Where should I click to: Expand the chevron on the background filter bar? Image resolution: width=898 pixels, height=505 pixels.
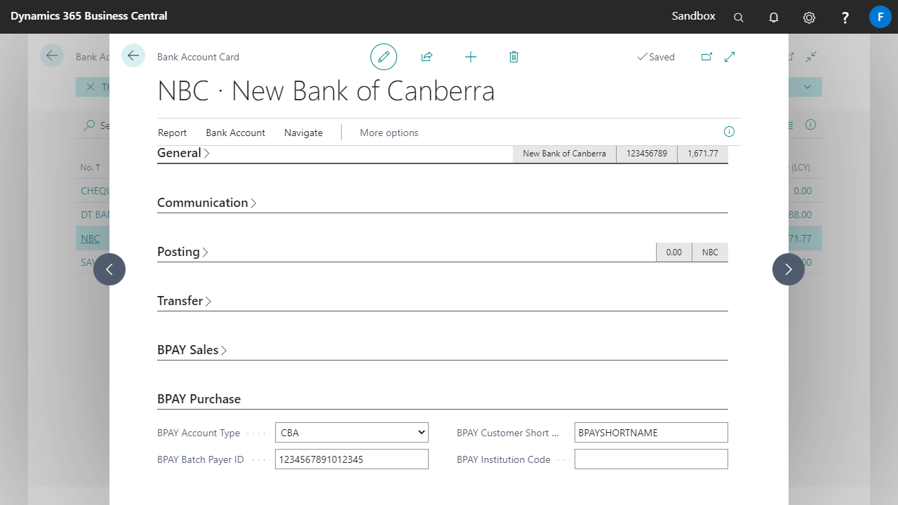pos(807,87)
